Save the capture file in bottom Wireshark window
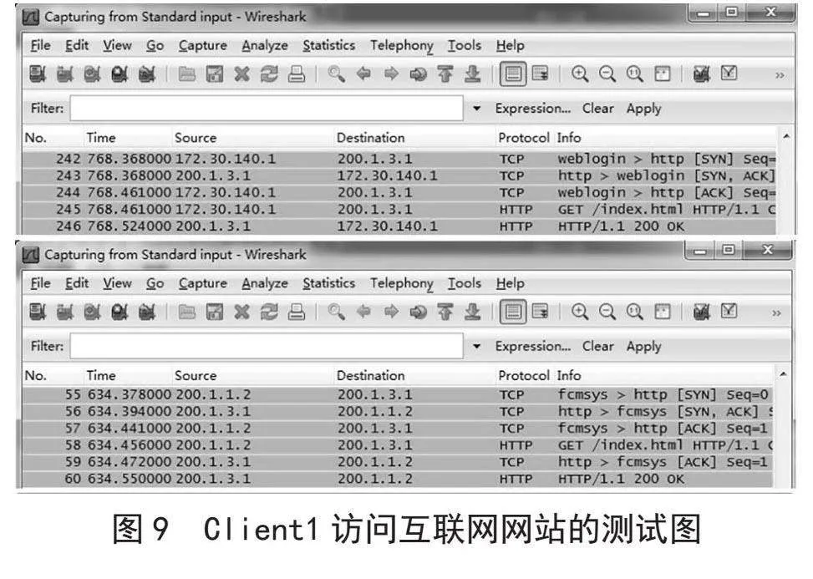The height and width of the screenshot is (579, 813). (214, 312)
